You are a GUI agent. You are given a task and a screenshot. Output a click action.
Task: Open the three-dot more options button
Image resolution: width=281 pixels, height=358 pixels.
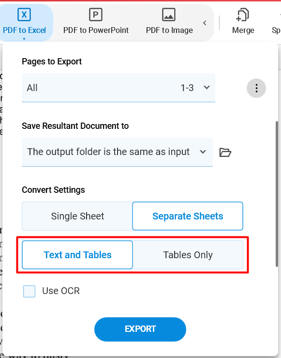[256, 88]
